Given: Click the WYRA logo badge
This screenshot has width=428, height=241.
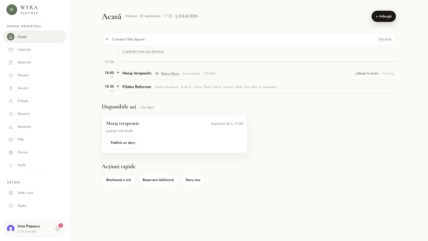Looking at the screenshot, I should click(x=12, y=10).
